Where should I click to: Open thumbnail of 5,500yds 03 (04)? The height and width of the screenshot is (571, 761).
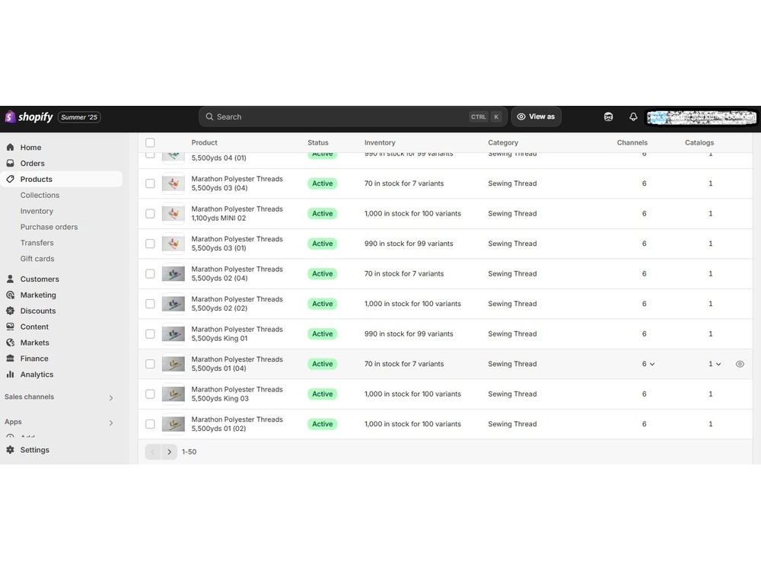click(174, 183)
